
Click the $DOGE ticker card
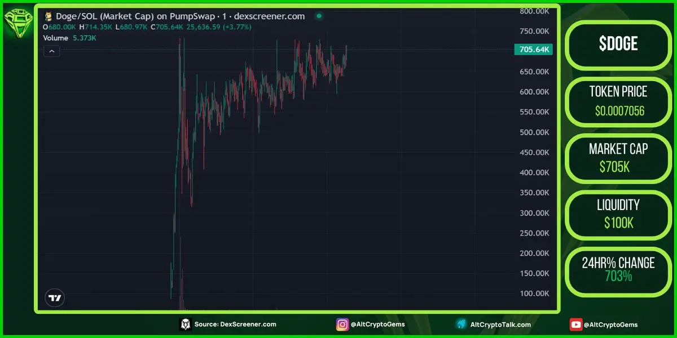(x=618, y=45)
